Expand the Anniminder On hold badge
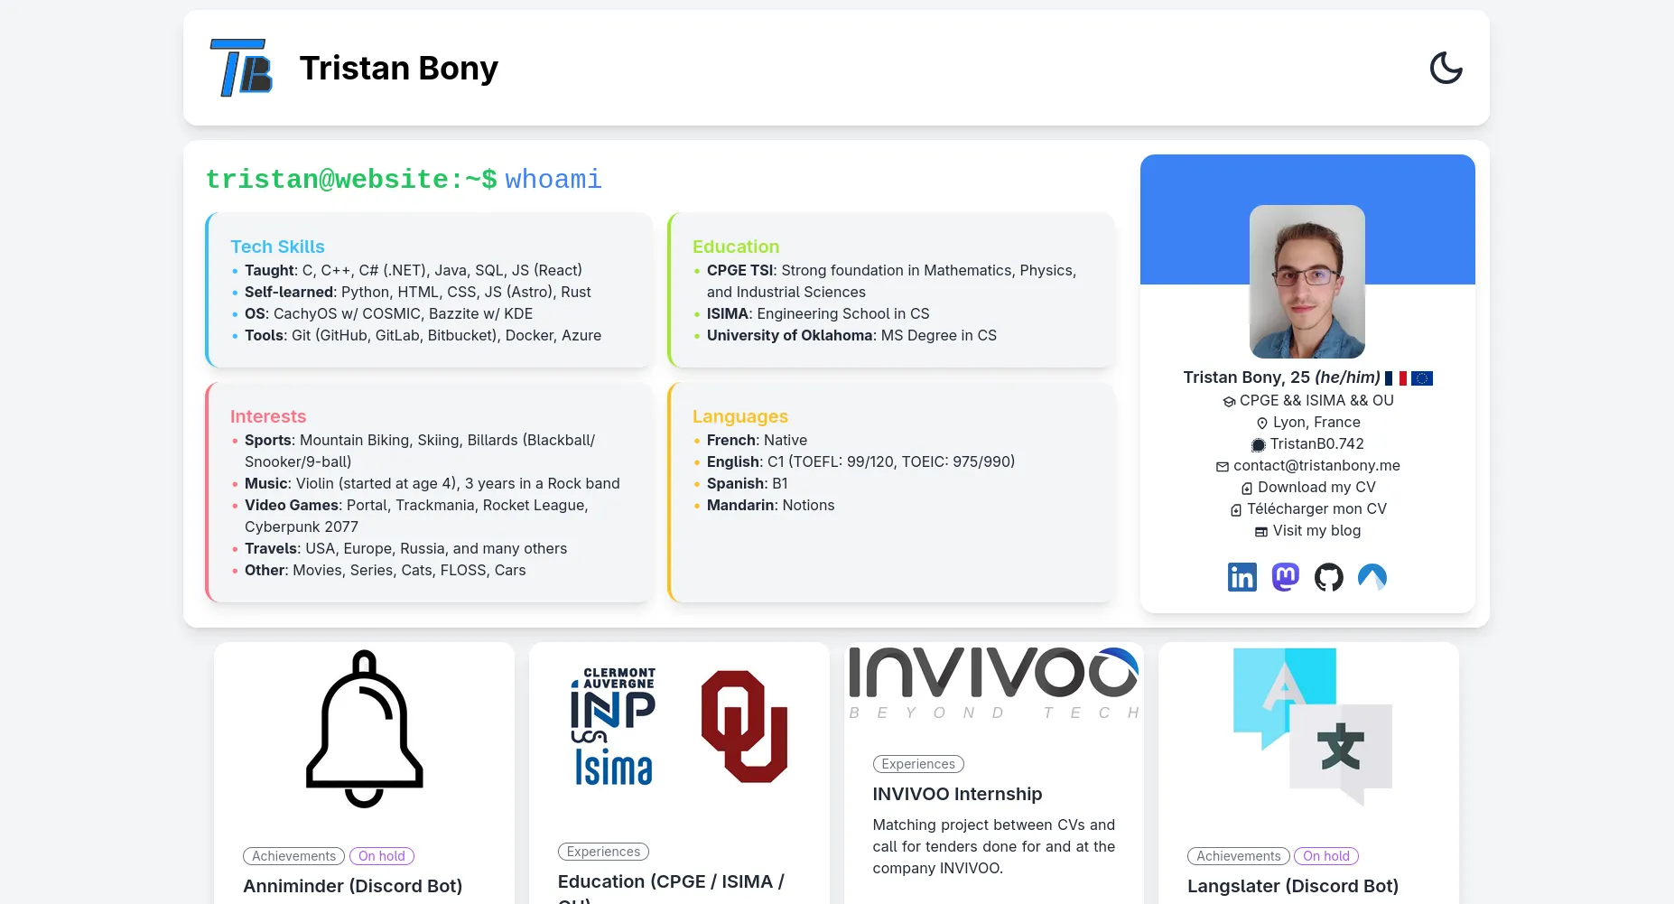Viewport: 1674px width, 904px height. coord(381,855)
